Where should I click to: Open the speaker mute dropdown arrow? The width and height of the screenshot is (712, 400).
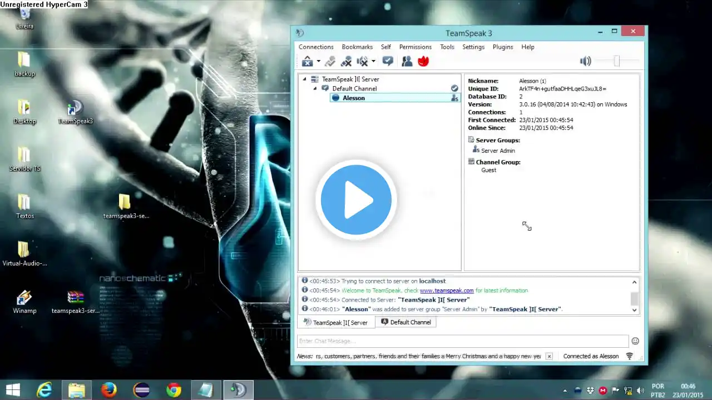pyautogui.click(x=373, y=62)
